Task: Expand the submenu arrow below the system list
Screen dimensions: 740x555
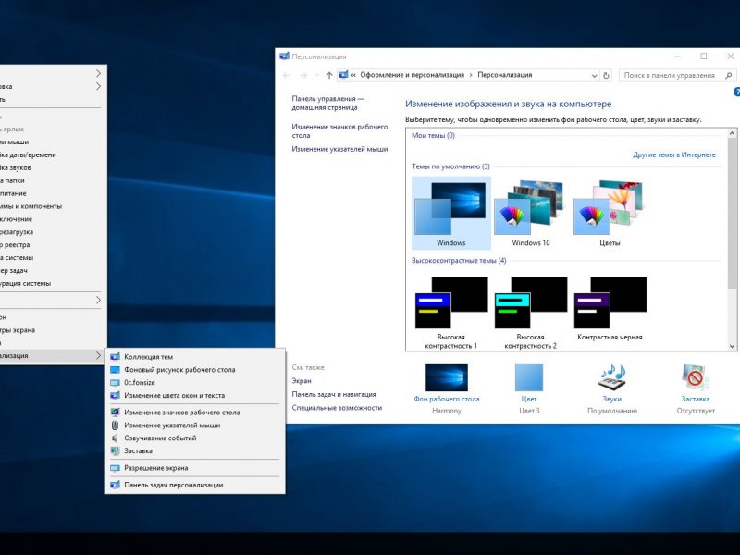Action: pos(98,300)
